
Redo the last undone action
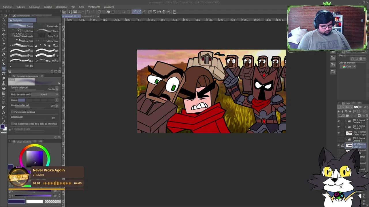pyautogui.click(x=93, y=12)
